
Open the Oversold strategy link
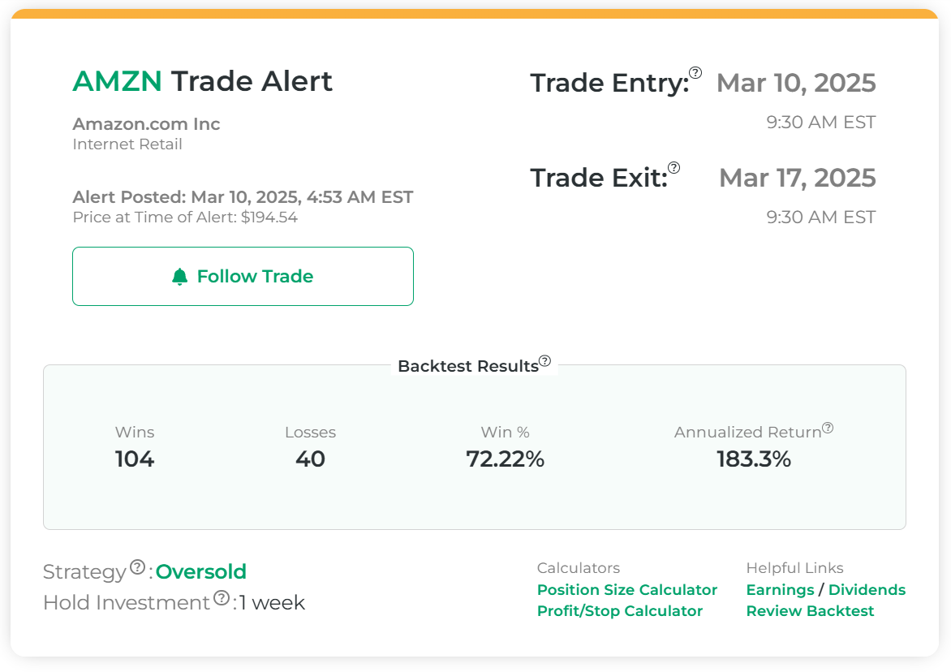201,572
